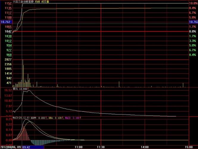Click the 10.0% percentage label
Image resolution: width=198 pixels, height=149 pixels.
click(x=193, y=3)
